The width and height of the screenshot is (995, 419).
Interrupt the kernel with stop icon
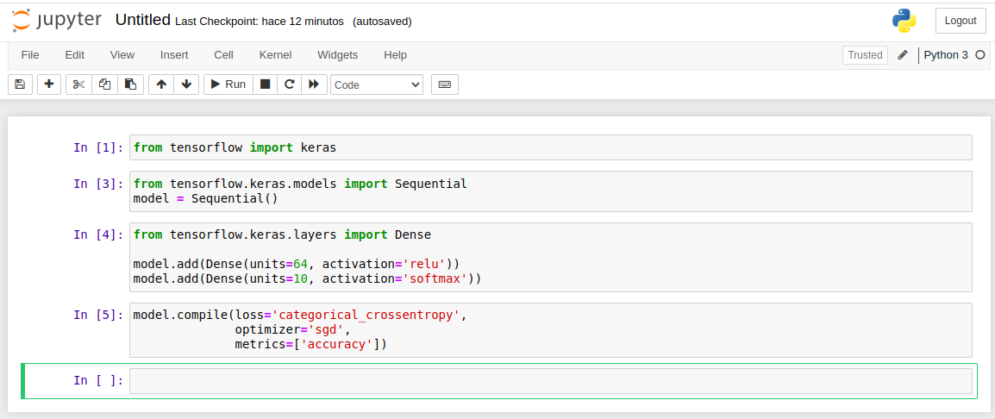[x=266, y=84]
